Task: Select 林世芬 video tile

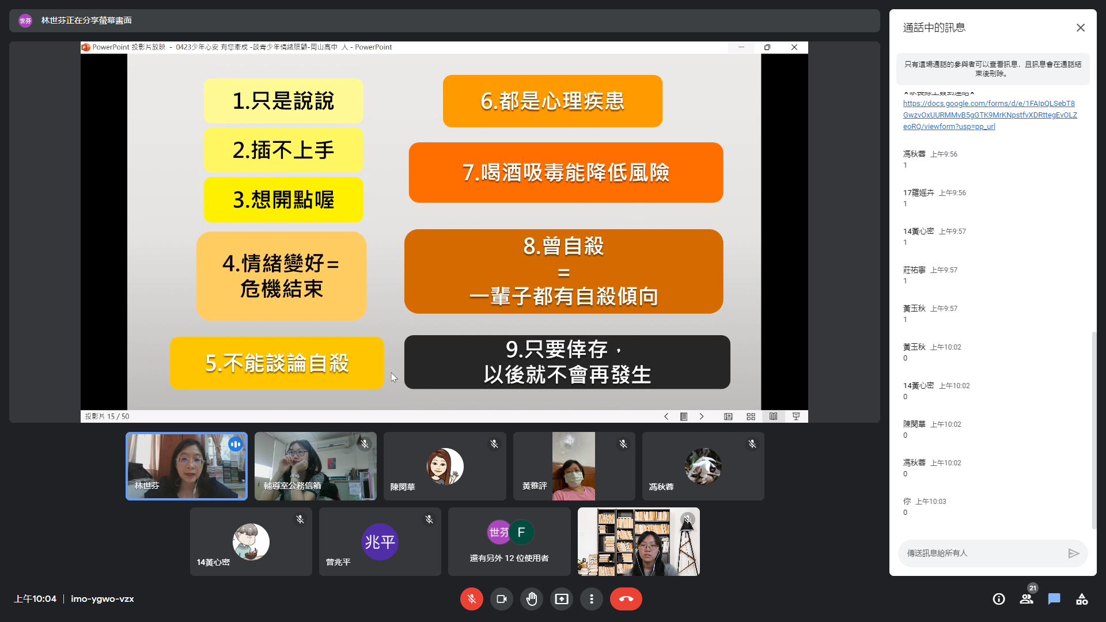Action: (x=187, y=466)
